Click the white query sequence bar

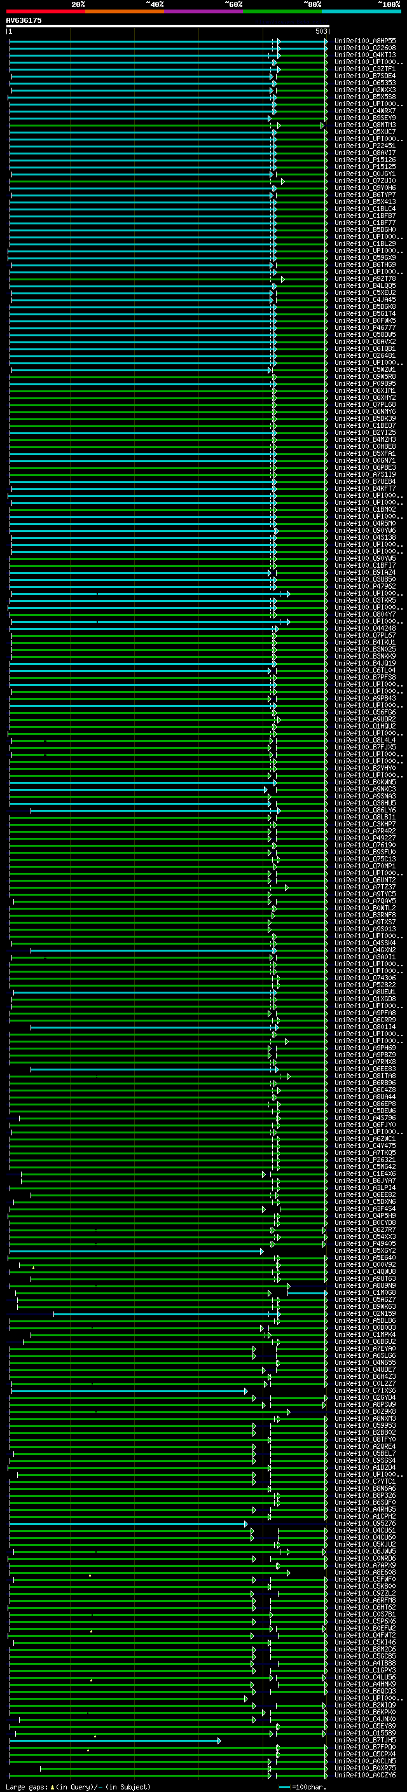(x=168, y=25)
